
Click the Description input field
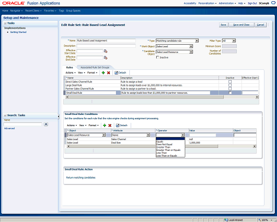click(106, 46)
